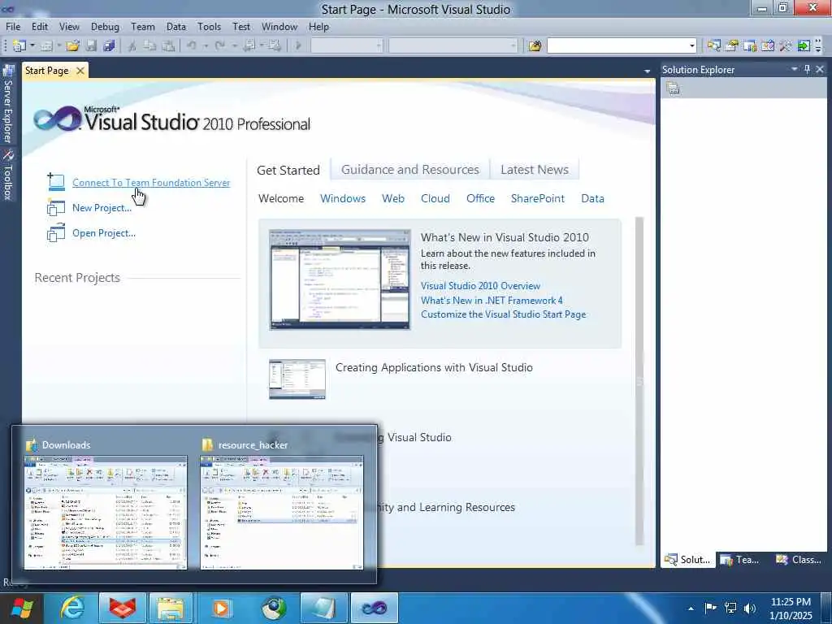Open the Redo history dropdown arrow
The height and width of the screenshot is (624, 832).
click(234, 46)
